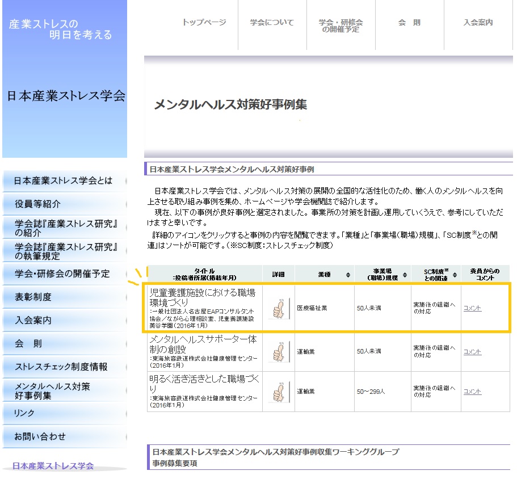517x479 pixels.
Task: Open 会則 tab in top navigation
Action: tap(409, 23)
